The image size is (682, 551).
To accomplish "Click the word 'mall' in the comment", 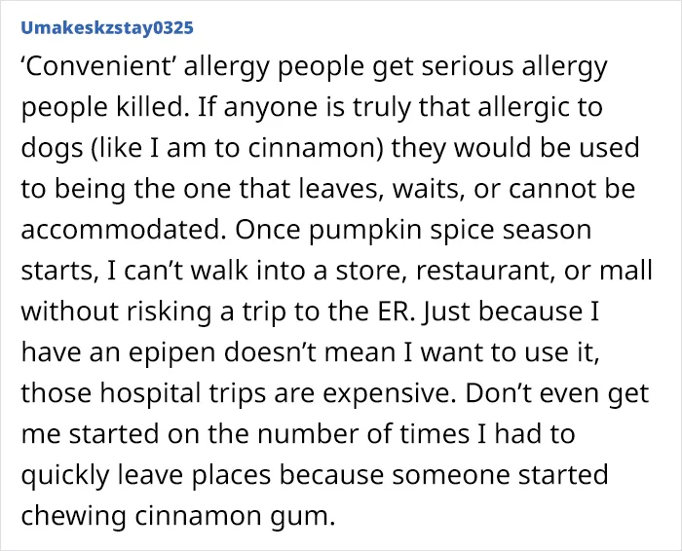I will point(625,271).
